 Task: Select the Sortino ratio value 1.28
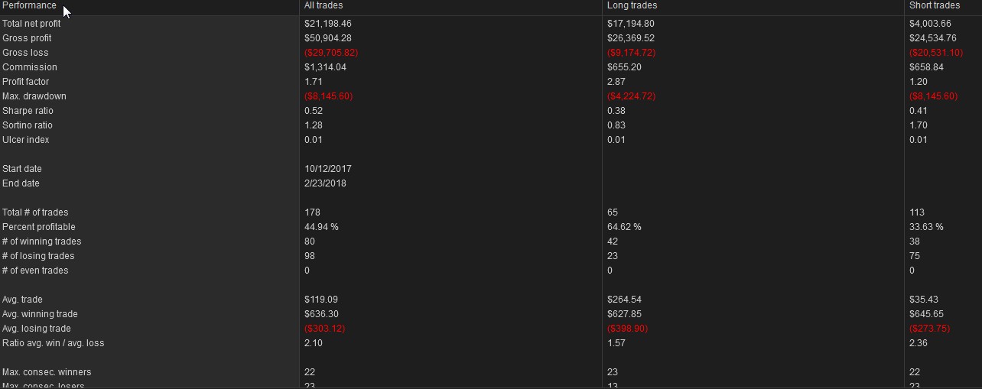[314, 125]
